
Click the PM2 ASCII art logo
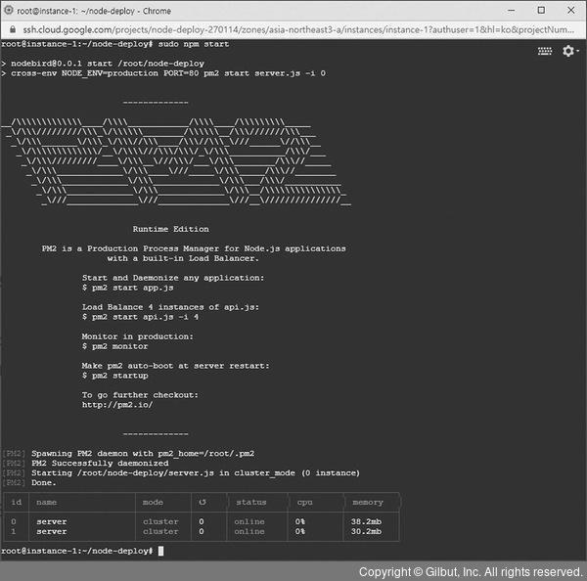(x=176, y=162)
